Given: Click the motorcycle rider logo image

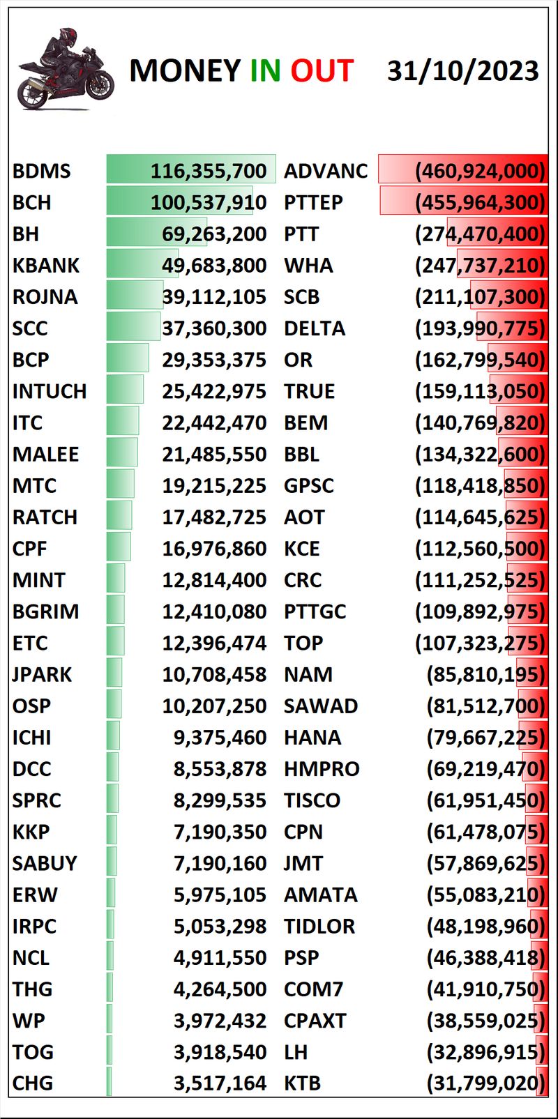Looking at the screenshot, I should coord(66,70).
